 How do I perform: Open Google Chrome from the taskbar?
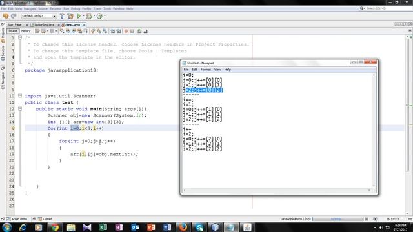coord(55,227)
